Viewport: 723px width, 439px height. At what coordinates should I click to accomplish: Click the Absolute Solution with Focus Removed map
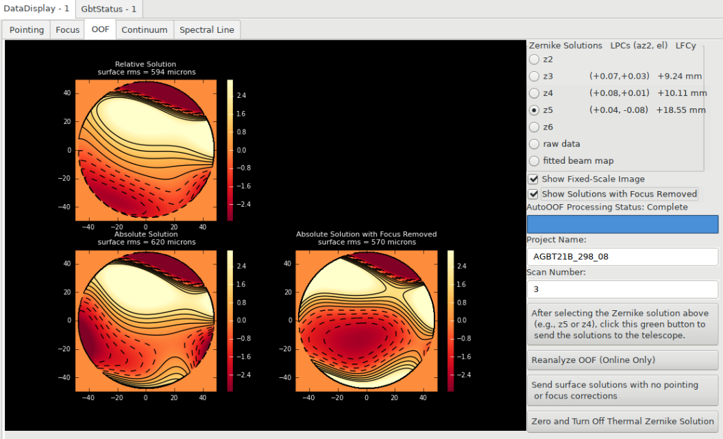coord(367,321)
